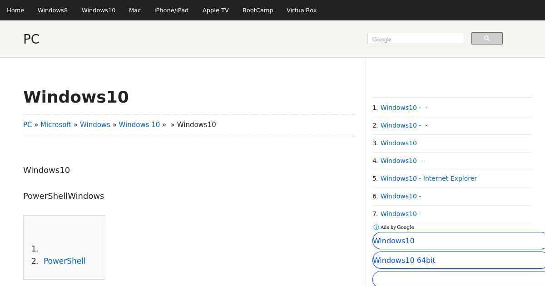Follow the Windows breadcrumb link
545x286 pixels.
click(95, 125)
